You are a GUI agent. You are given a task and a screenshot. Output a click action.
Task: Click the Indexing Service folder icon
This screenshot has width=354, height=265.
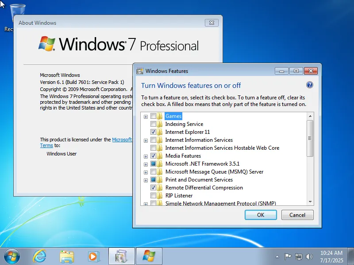(160, 124)
